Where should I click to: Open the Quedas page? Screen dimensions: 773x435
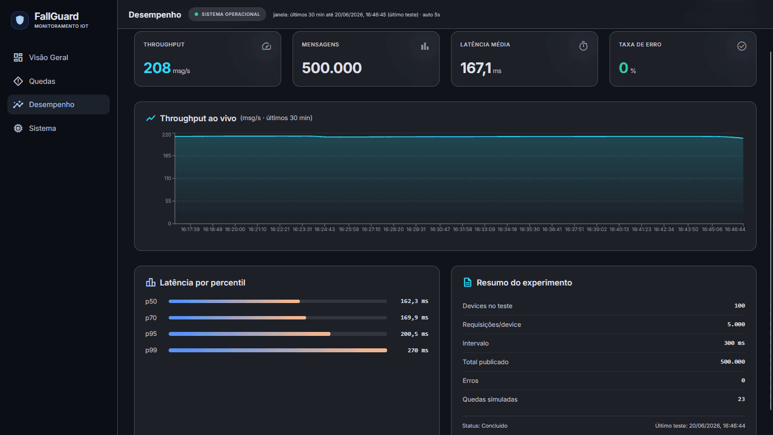[58, 81]
